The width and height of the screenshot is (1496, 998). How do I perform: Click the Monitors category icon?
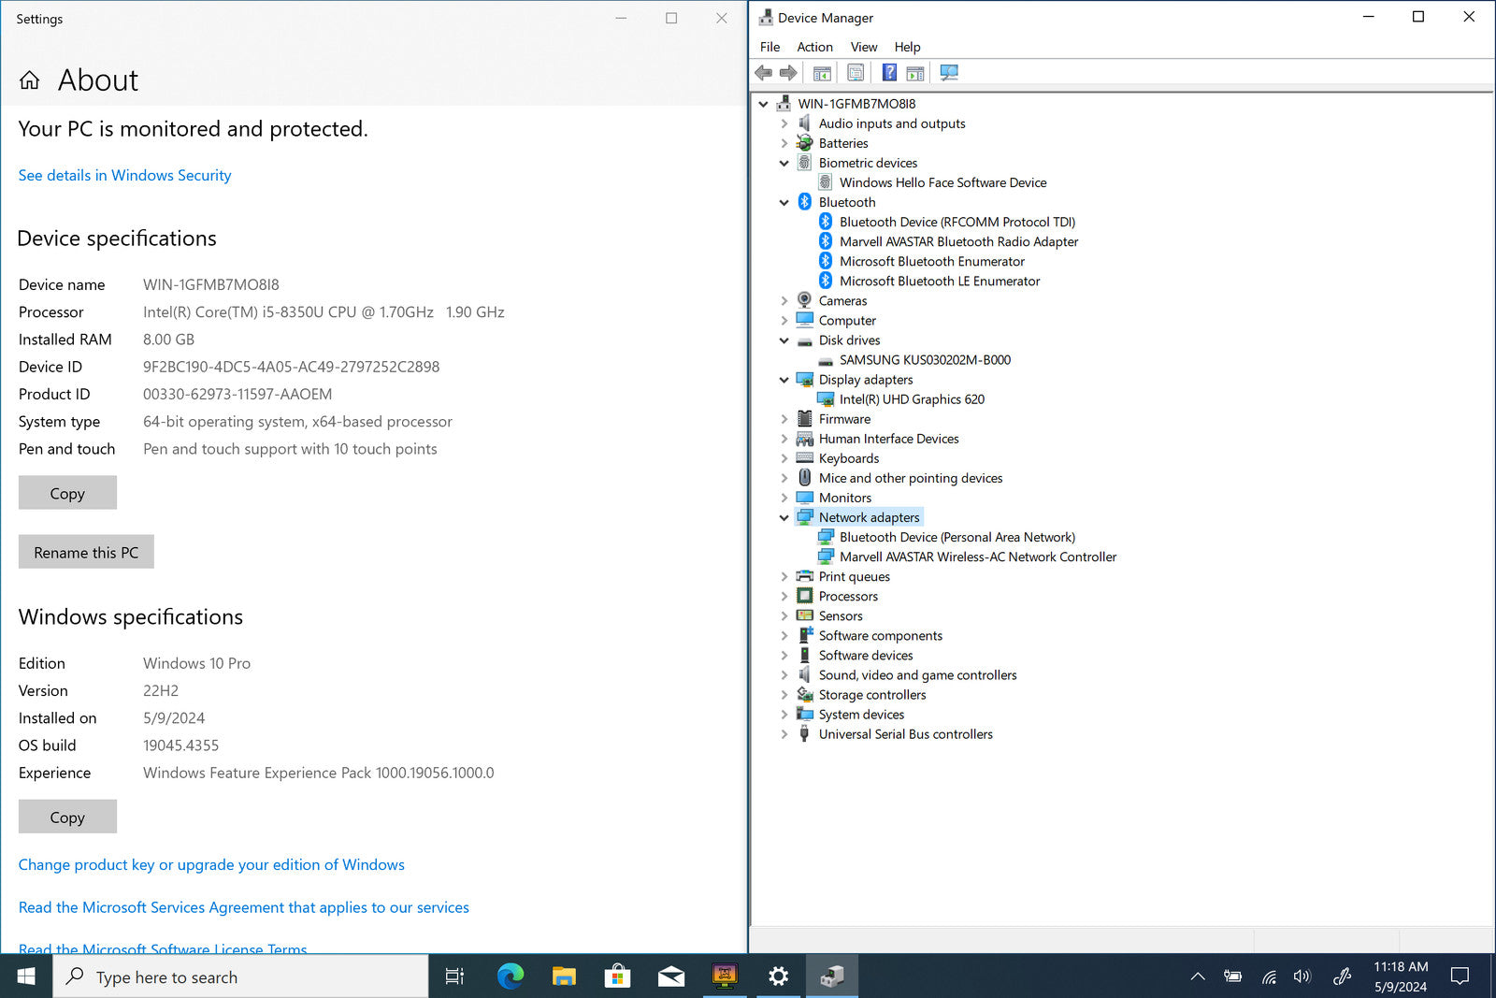click(804, 498)
